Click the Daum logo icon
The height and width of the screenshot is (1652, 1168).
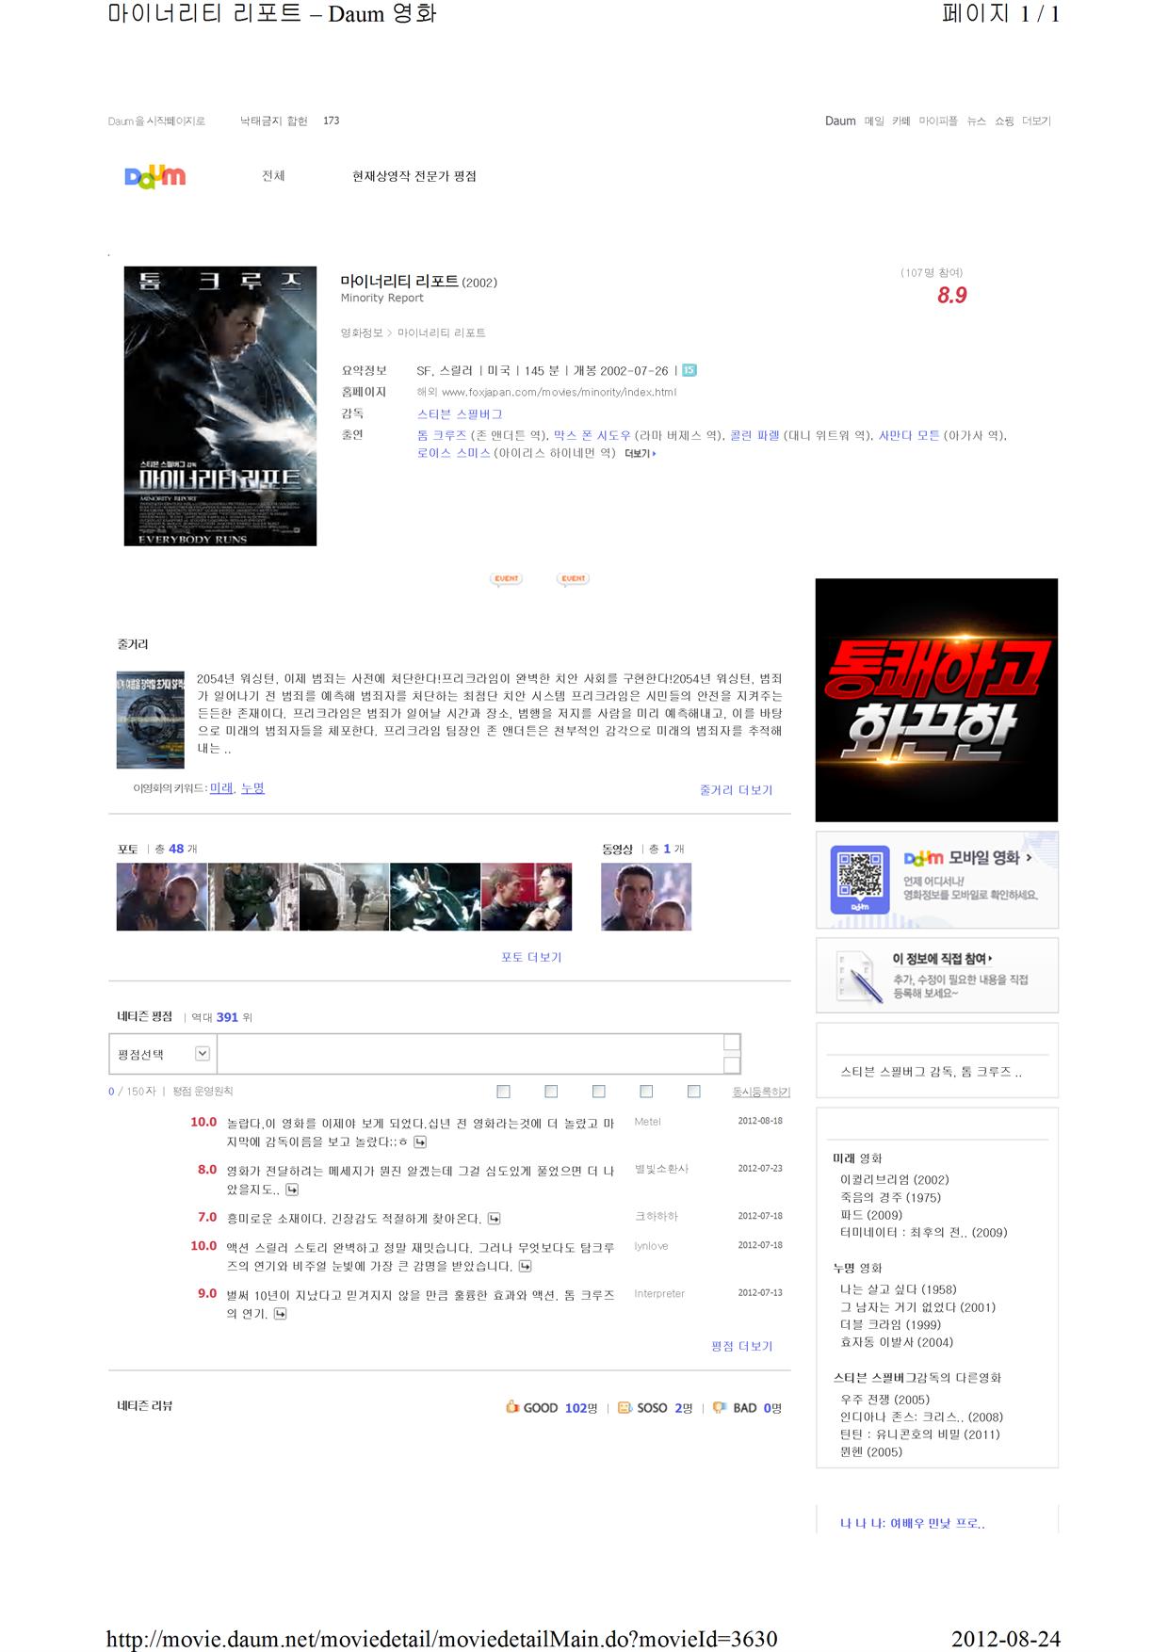tap(154, 176)
